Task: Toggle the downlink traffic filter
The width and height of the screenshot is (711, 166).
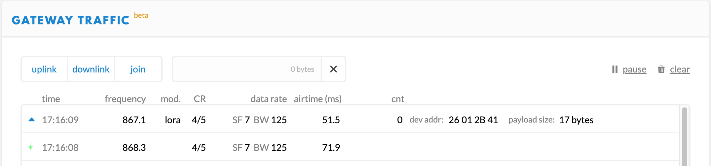Action: [x=91, y=69]
